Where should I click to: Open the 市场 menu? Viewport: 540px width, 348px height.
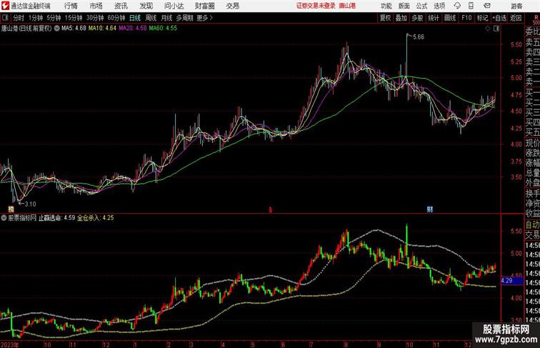click(96, 6)
